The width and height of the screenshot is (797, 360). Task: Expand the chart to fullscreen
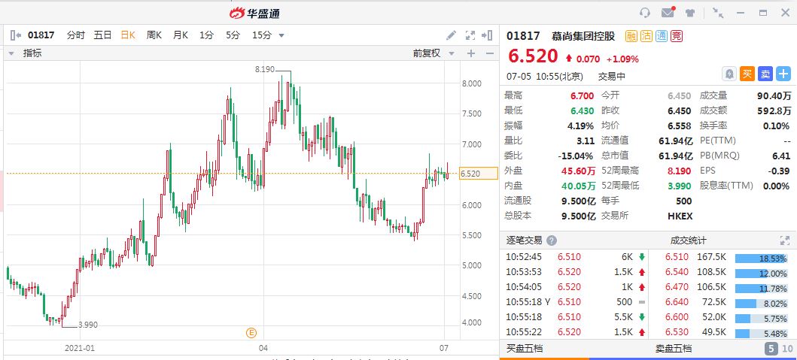click(471, 35)
